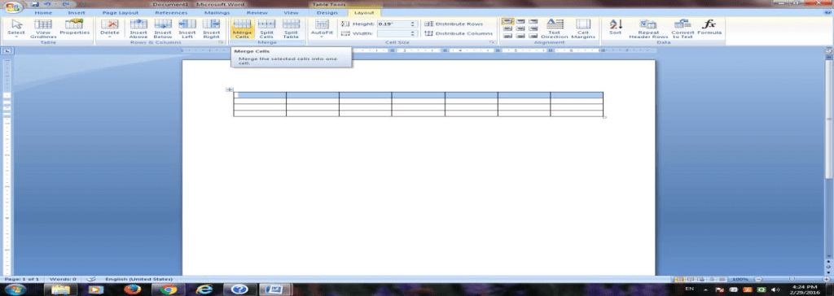
Task: Select Align Top Right
Action: click(533, 21)
